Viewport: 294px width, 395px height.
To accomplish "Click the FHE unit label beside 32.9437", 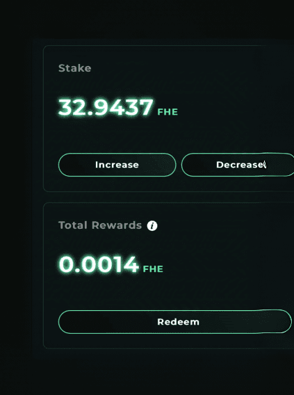I will pos(168,112).
